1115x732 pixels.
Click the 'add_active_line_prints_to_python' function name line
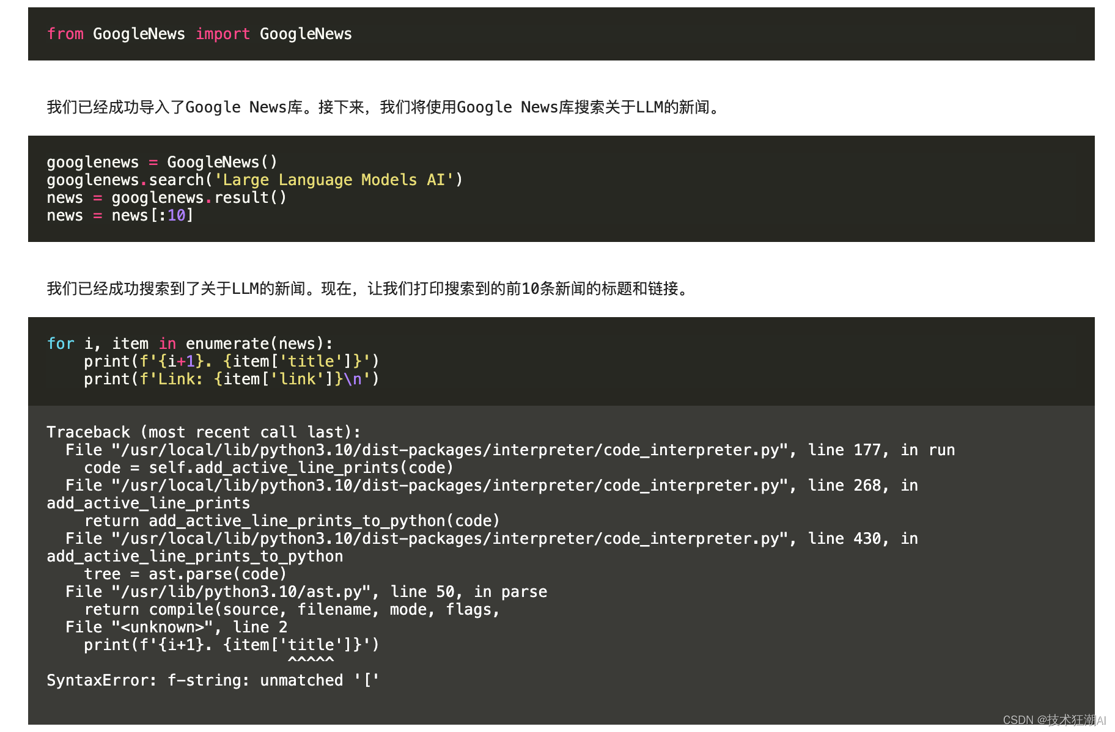[x=195, y=556]
